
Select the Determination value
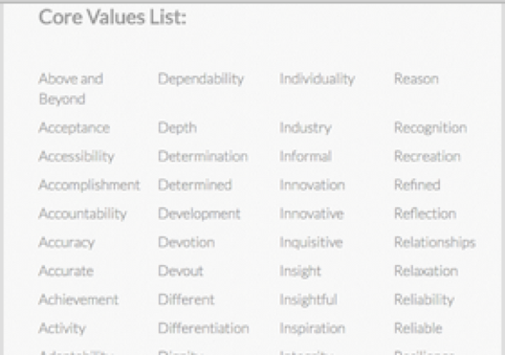pyautogui.click(x=203, y=157)
